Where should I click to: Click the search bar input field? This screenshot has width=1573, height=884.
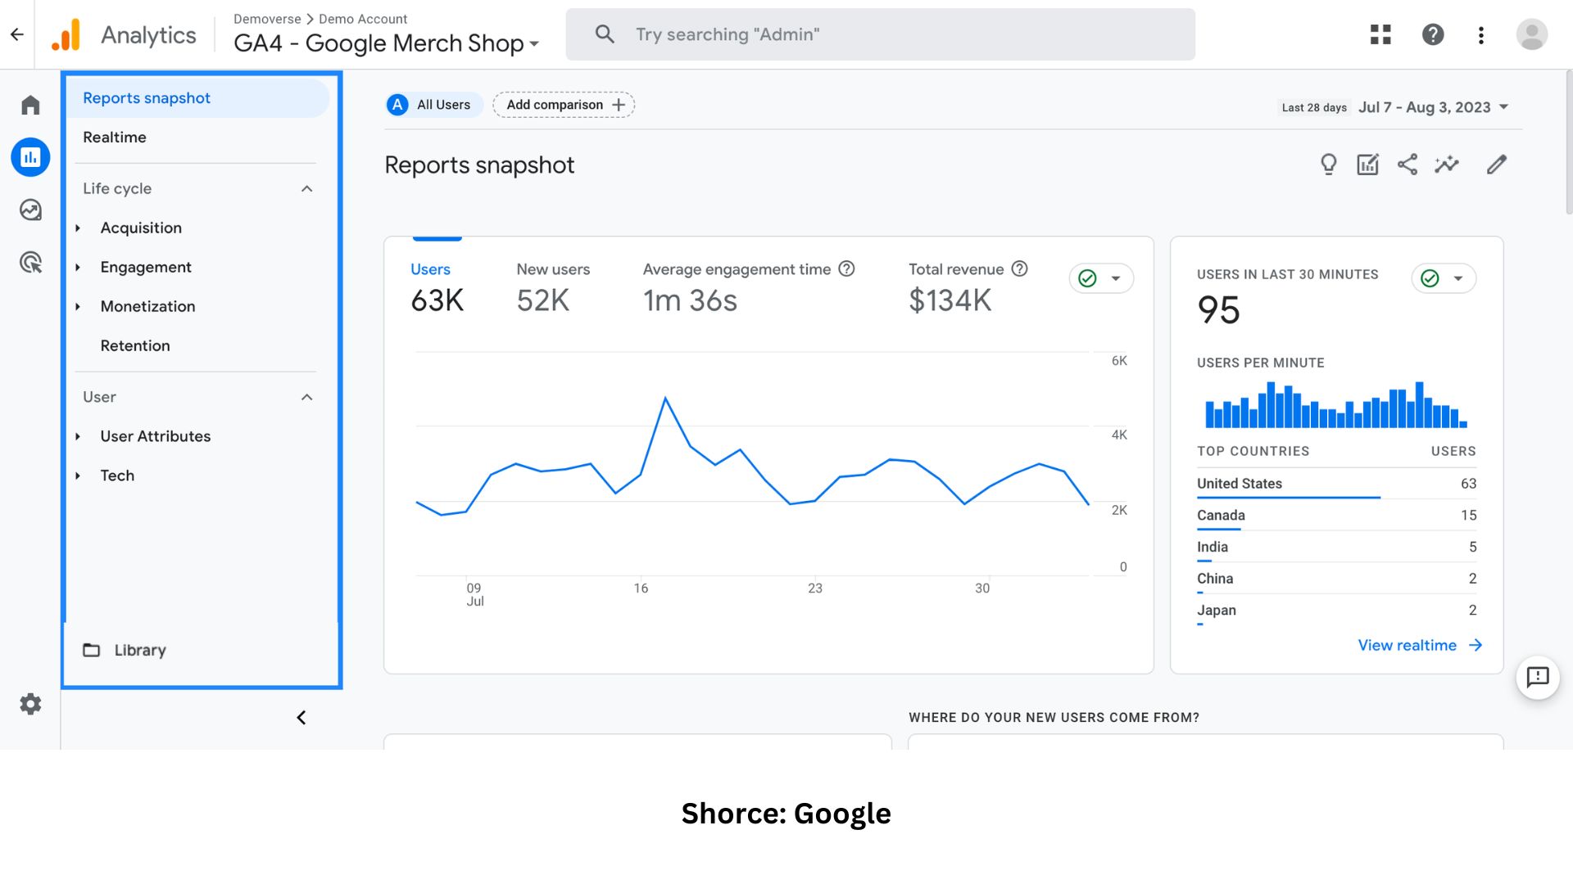pyautogui.click(x=880, y=34)
